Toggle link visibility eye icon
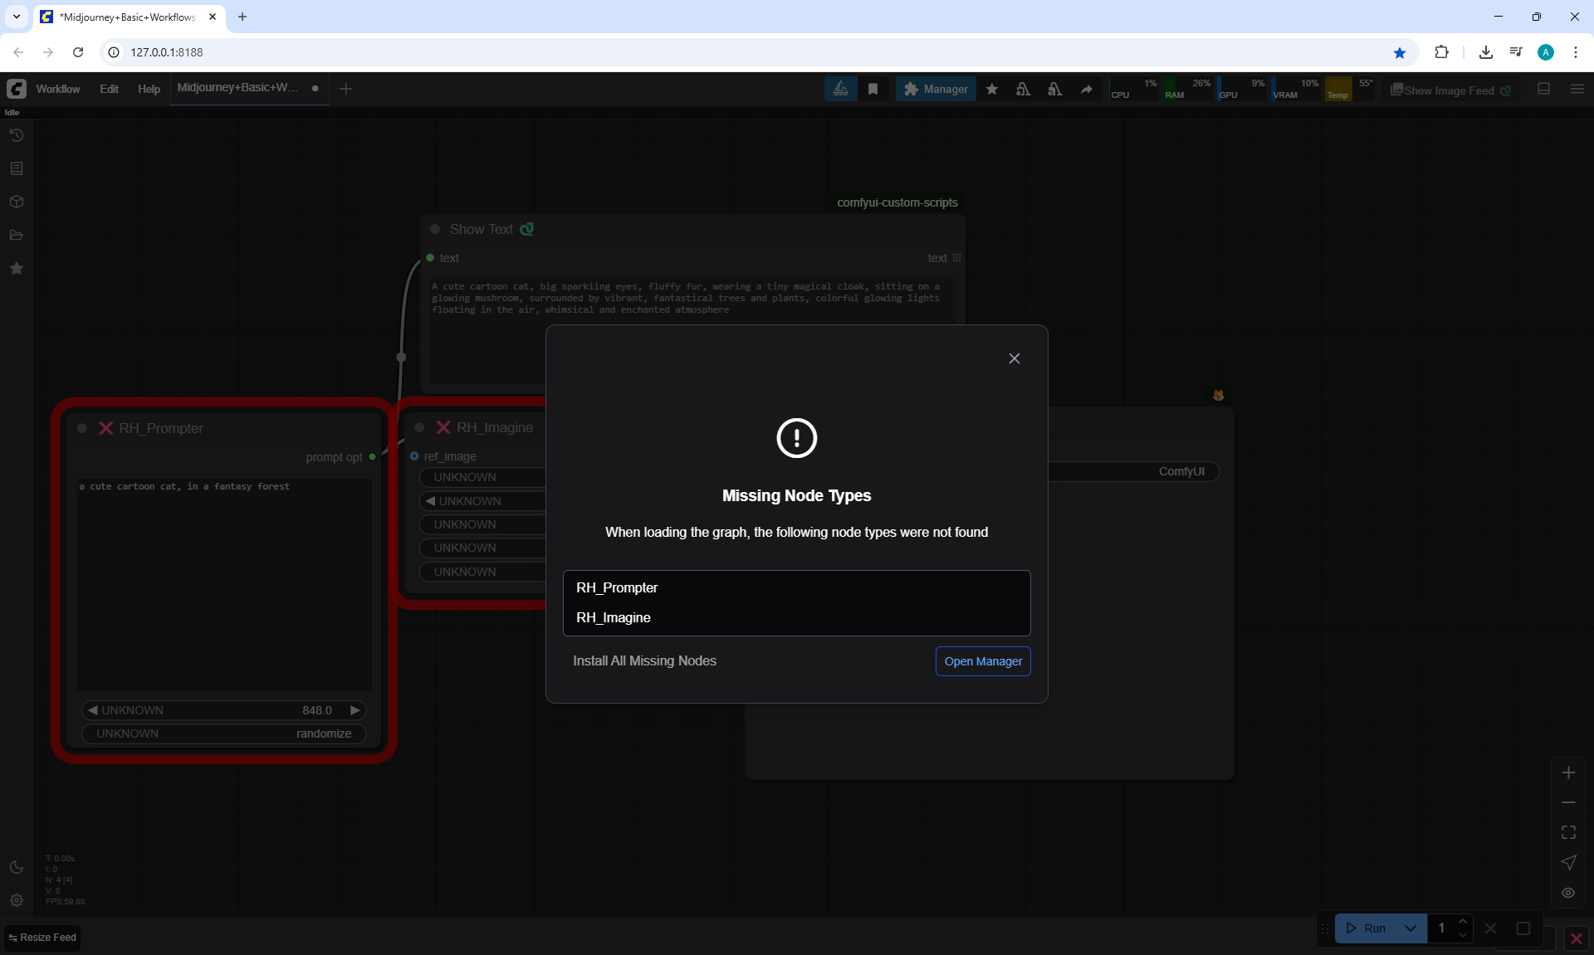The width and height of the screenshot is (1594, 955). point(1568,893)
